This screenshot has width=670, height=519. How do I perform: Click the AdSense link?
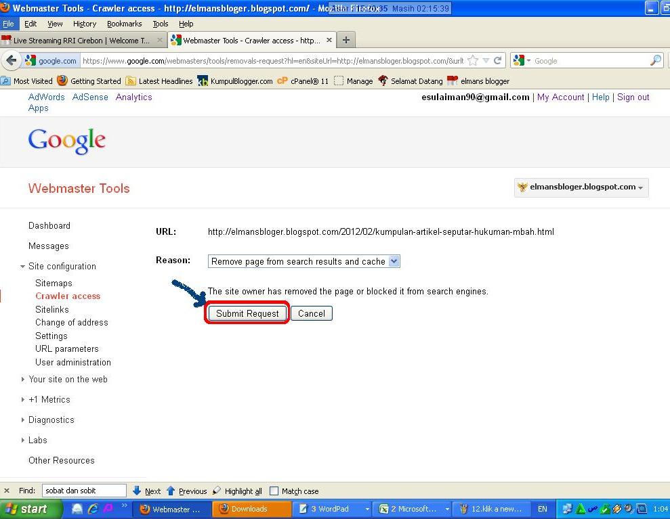[x=90, y=97]
